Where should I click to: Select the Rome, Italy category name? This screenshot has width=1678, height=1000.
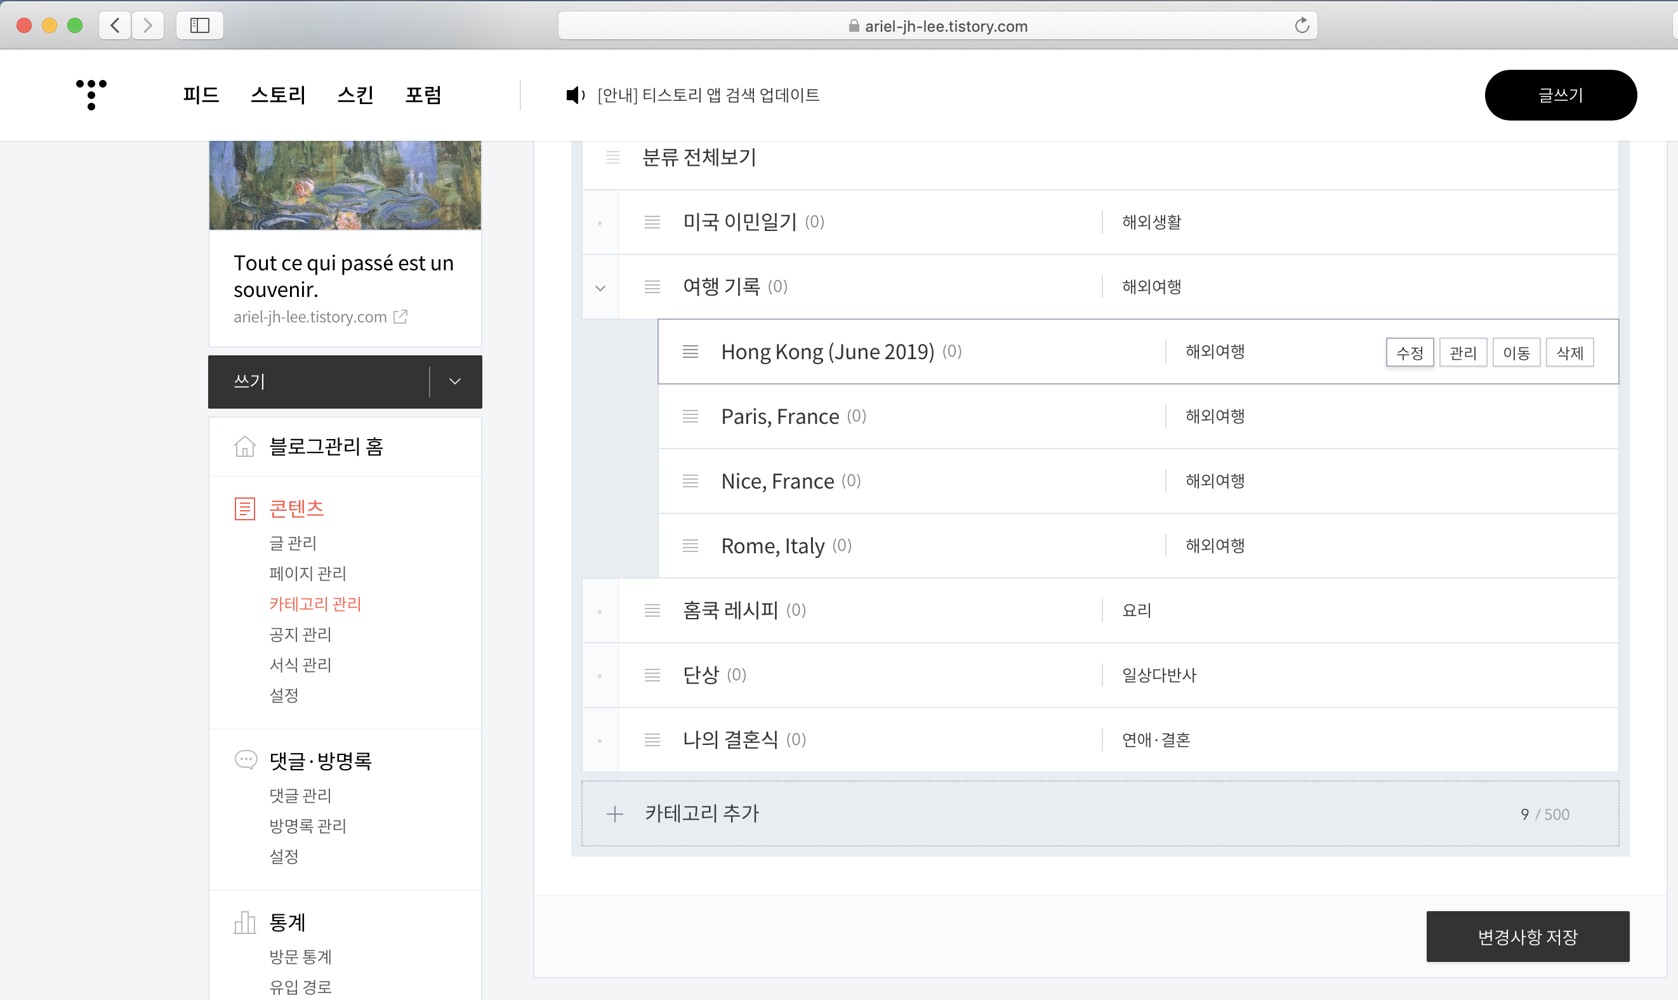click(x=772, y=546)
